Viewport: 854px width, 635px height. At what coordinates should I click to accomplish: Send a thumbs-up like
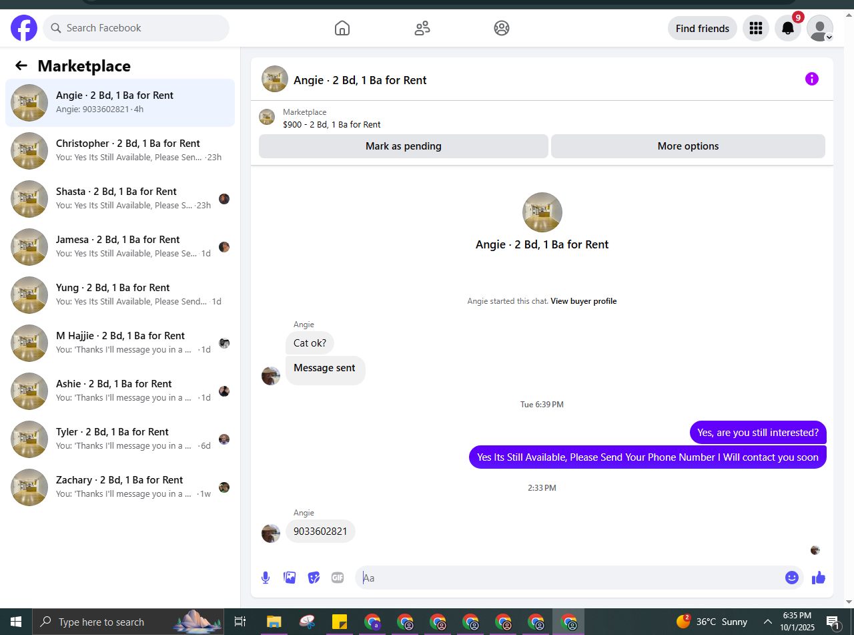[819, 578]
